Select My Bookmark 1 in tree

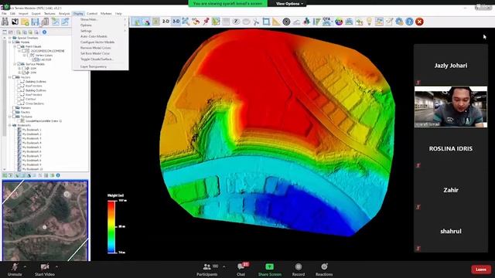pos(32,130)
